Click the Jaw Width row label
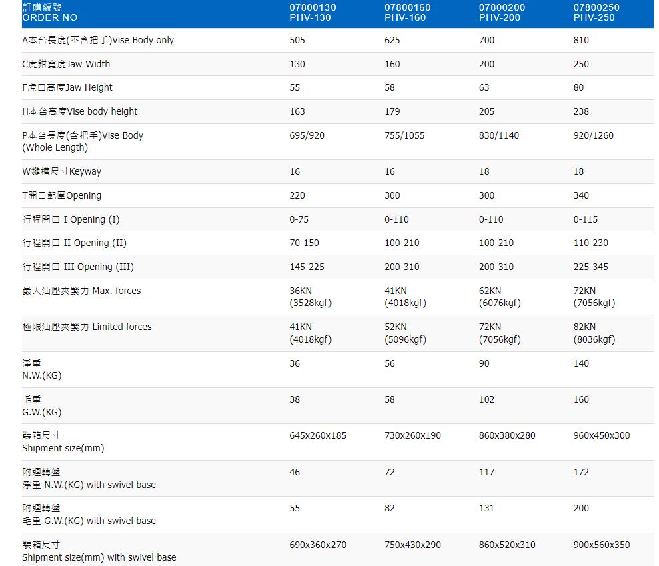Screen dimensions: 659x566 tap(66, 64)
